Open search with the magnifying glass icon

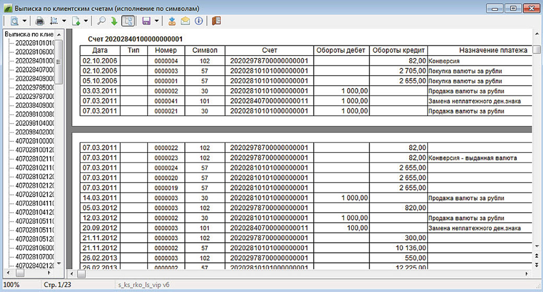[101, 21]
